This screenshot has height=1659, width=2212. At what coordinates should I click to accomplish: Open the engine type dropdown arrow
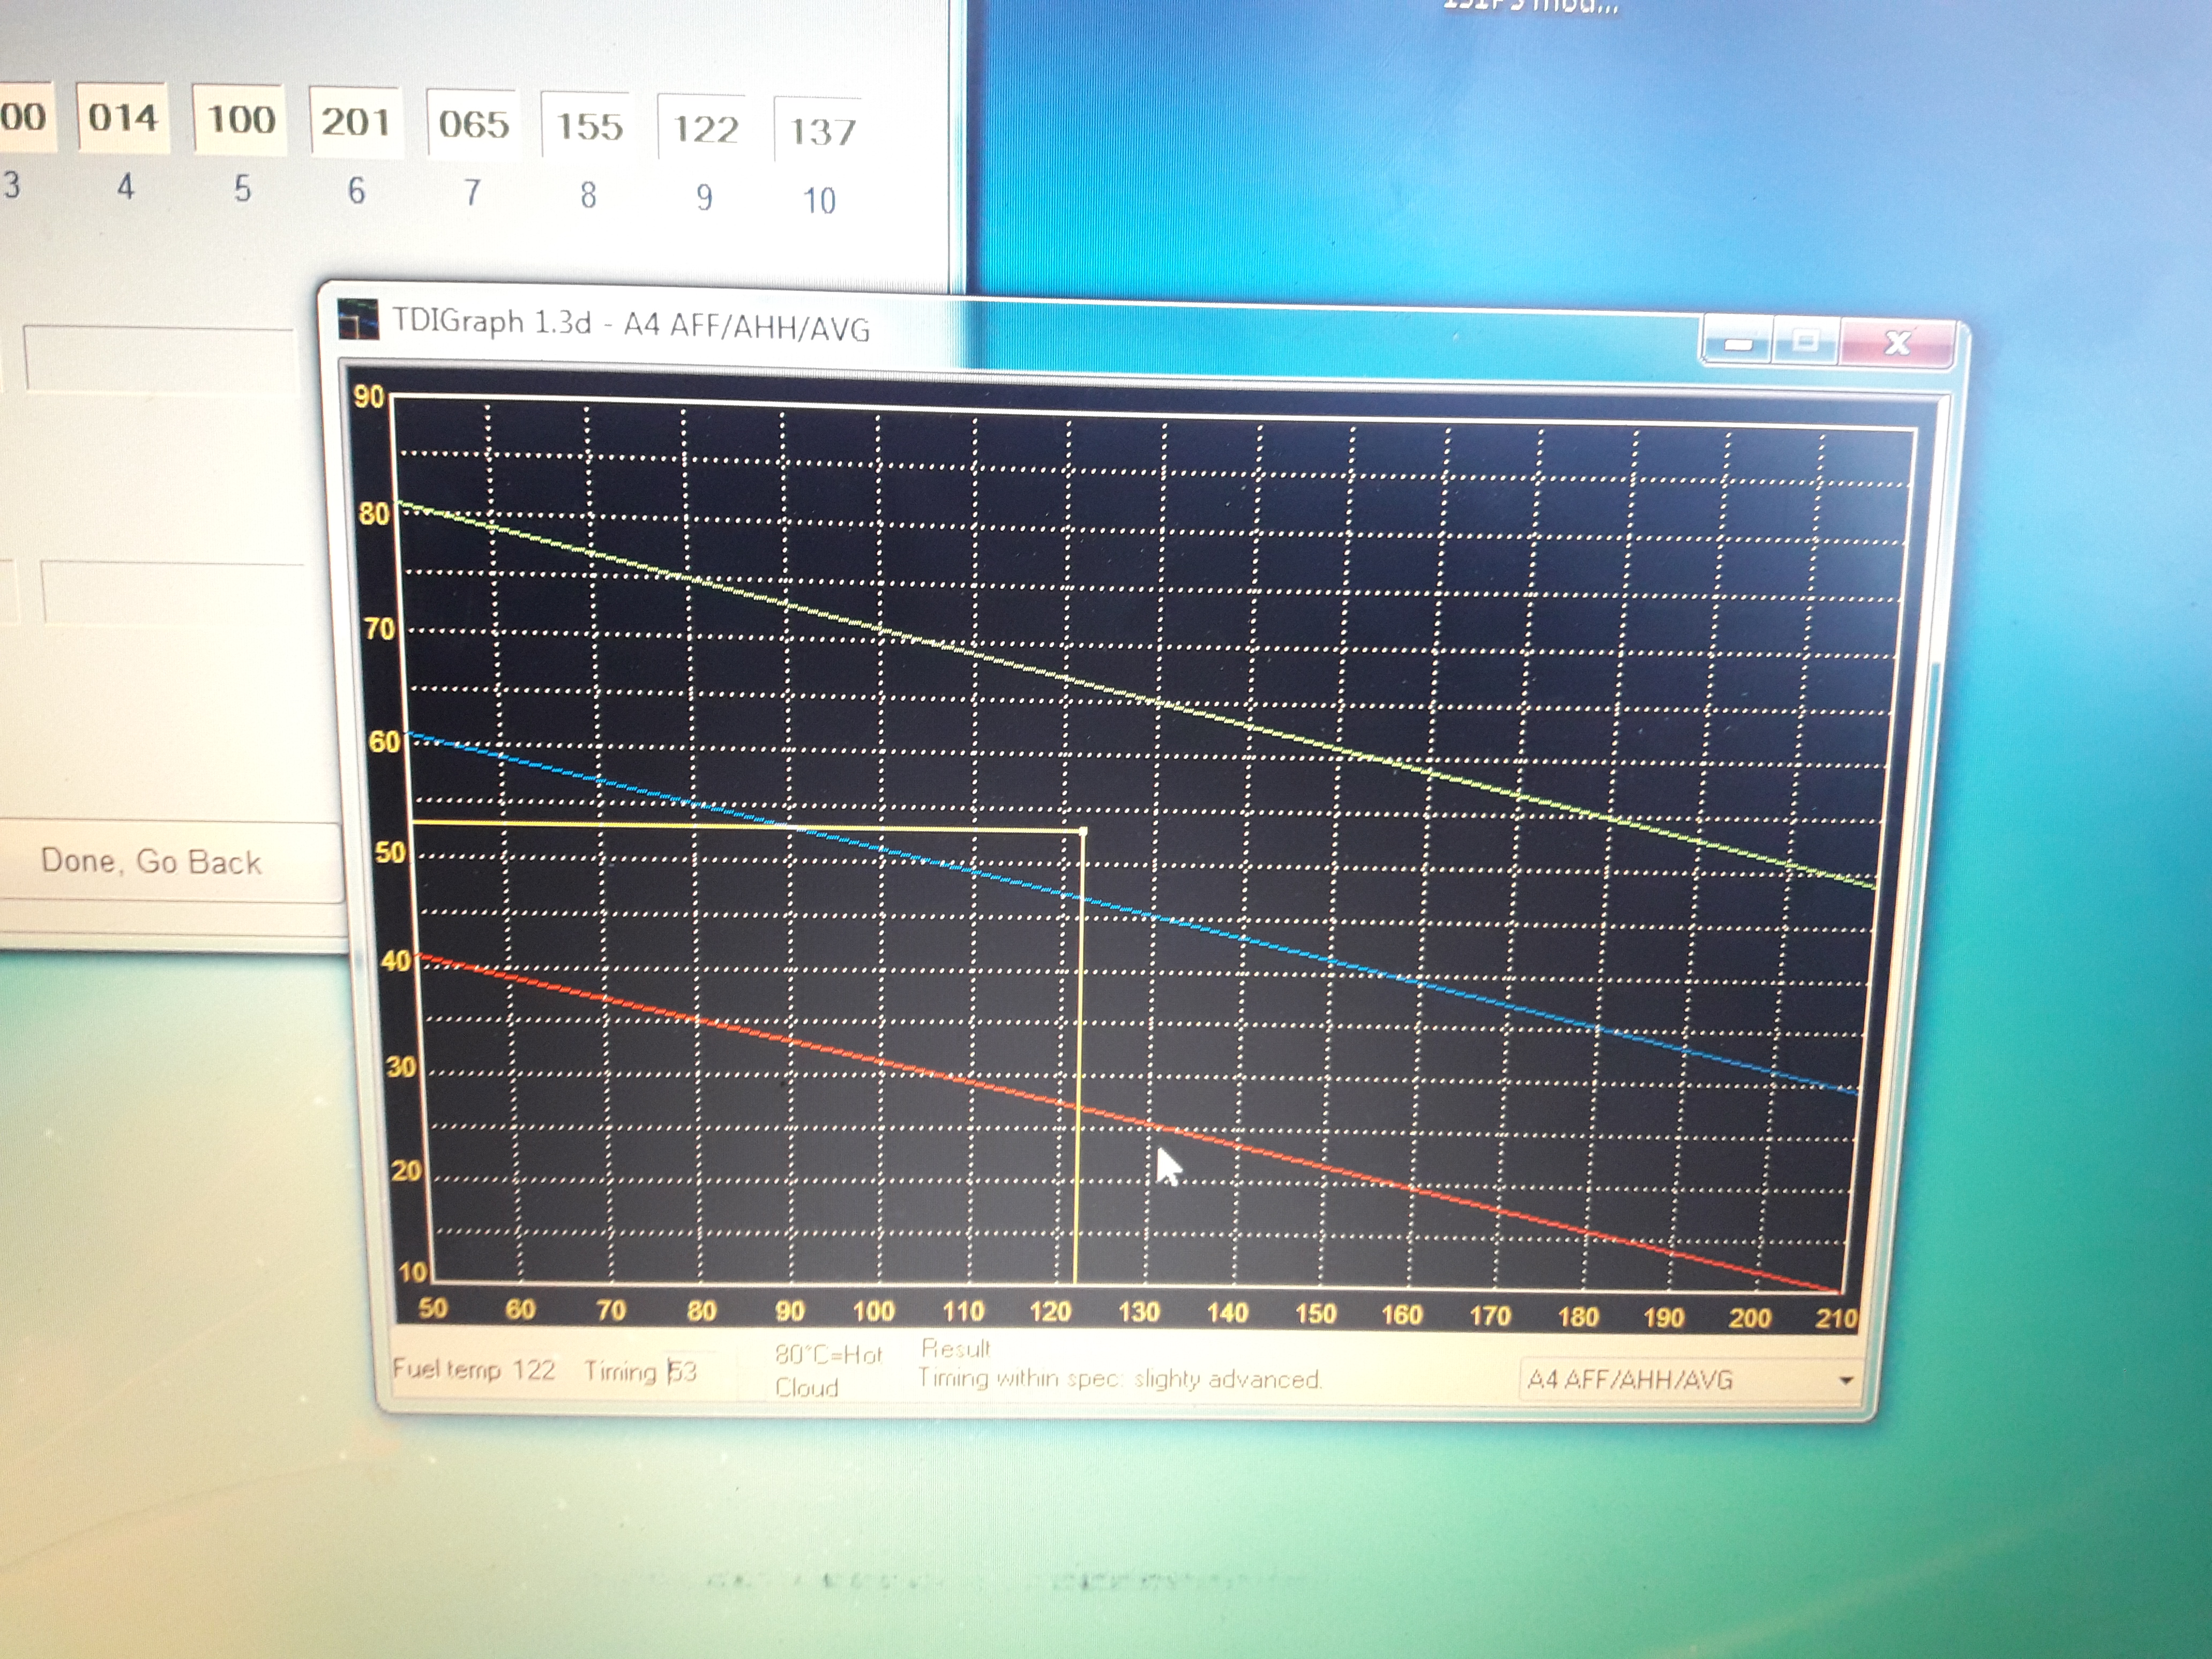click(1845, 1380)
